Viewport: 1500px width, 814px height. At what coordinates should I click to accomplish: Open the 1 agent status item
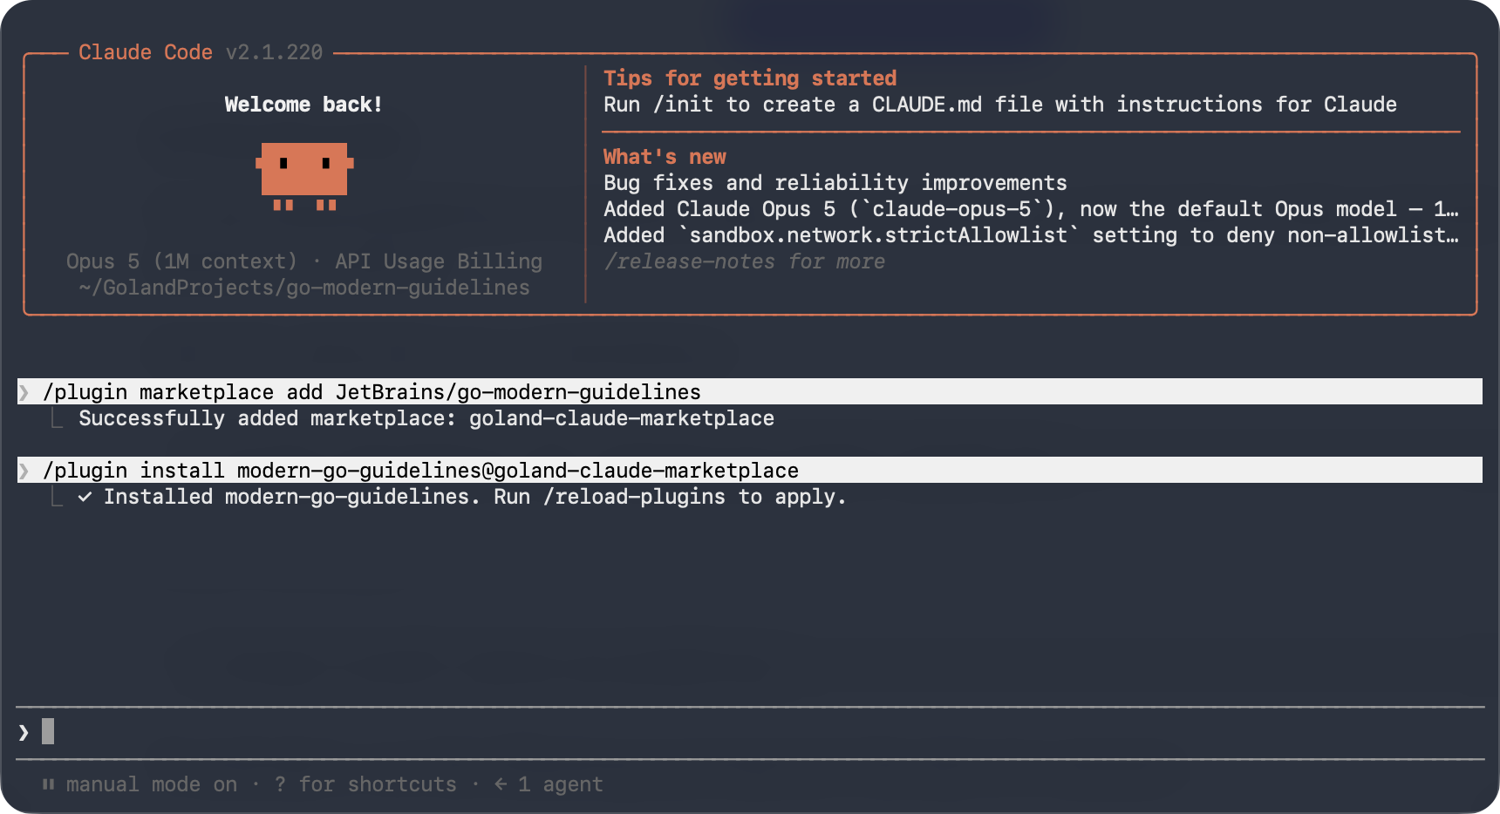click(x=560, y=784)
